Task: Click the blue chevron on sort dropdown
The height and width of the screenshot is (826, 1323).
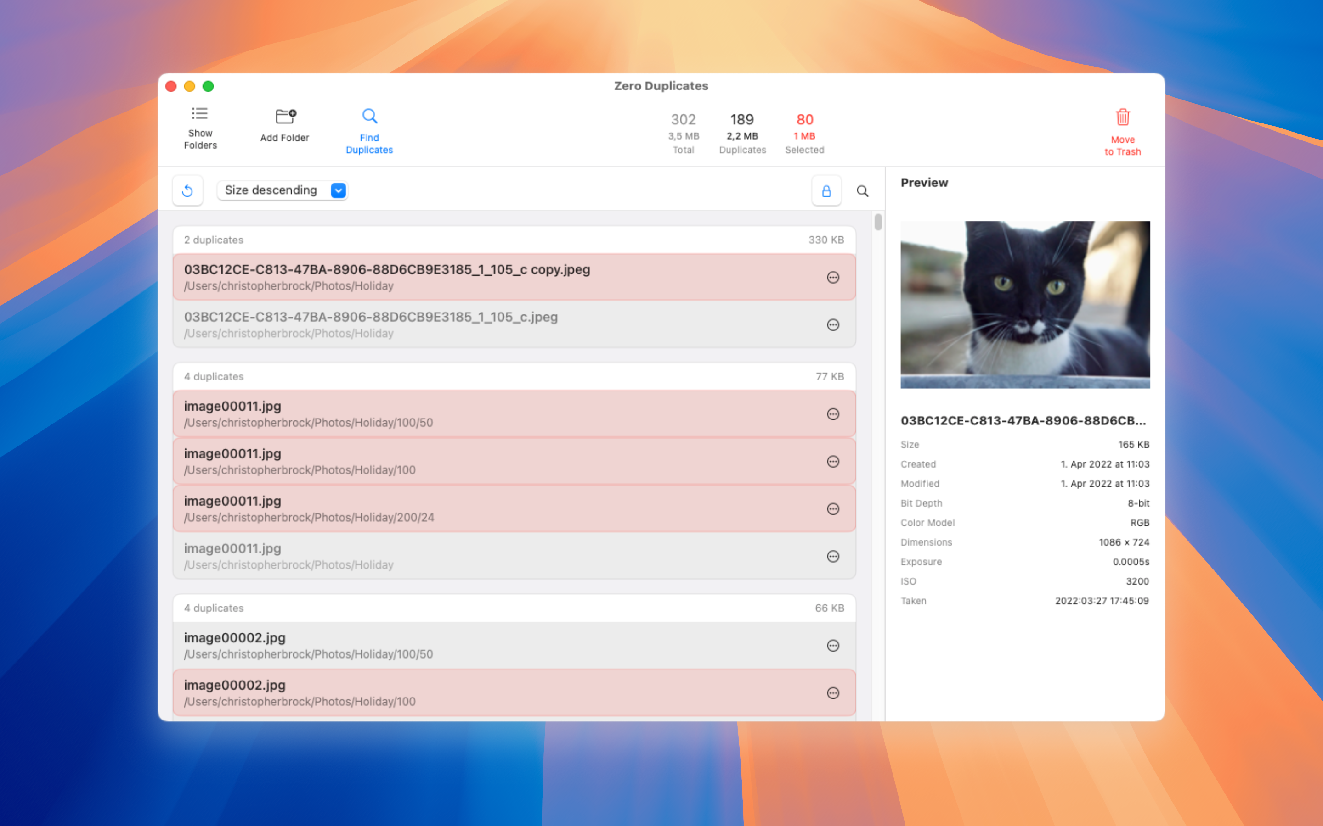Action: tap(339, 190)
